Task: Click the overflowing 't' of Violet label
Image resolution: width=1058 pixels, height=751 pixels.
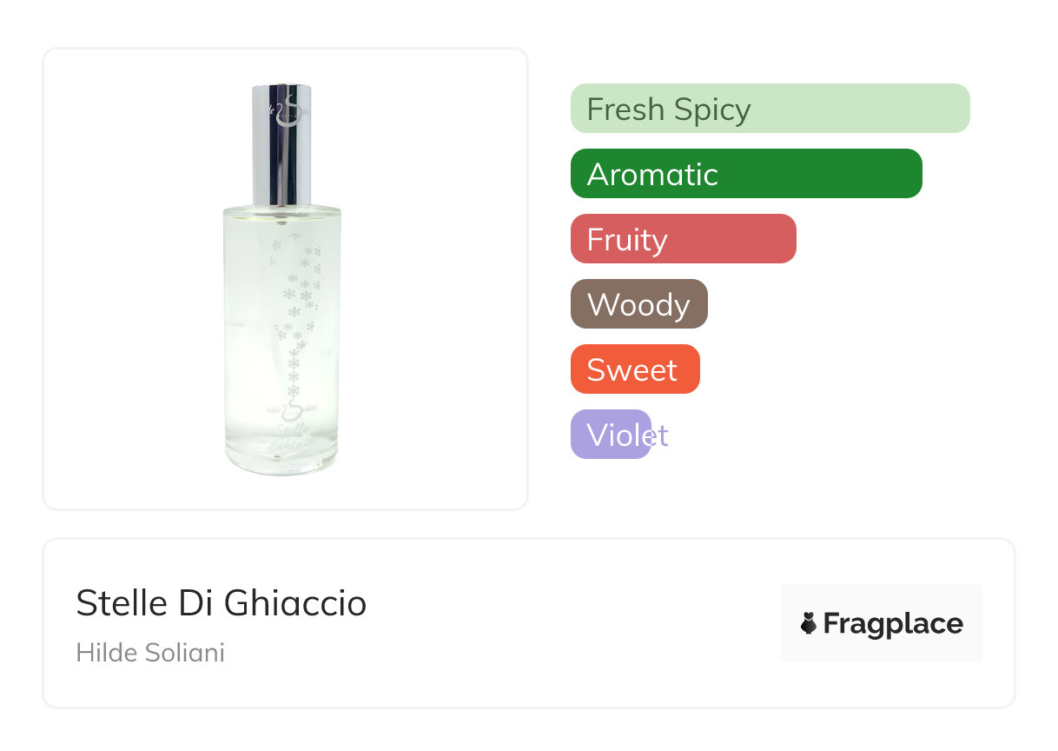Action: 663,435
